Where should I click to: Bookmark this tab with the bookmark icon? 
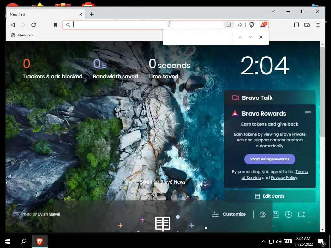[x=55, y=25]
